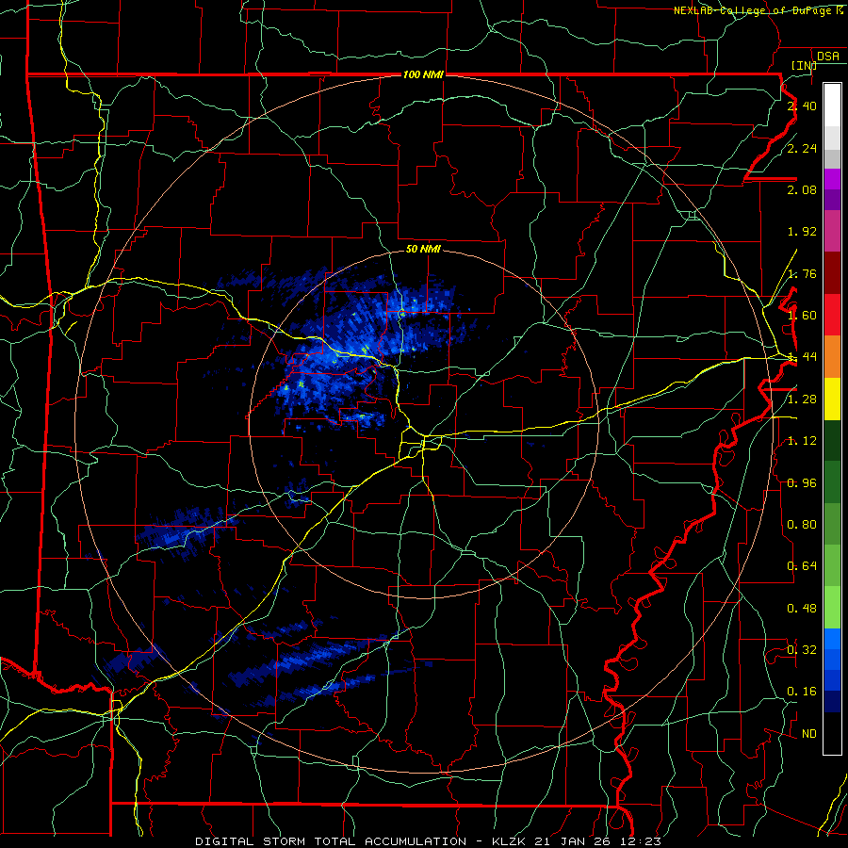848x848 pixels.
Task: Click the 2.08 legend value
Action: pyautogui.click(x=802, y=189)
